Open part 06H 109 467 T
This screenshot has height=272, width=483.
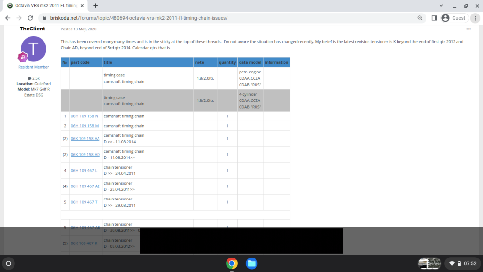(x=84, y=202)
